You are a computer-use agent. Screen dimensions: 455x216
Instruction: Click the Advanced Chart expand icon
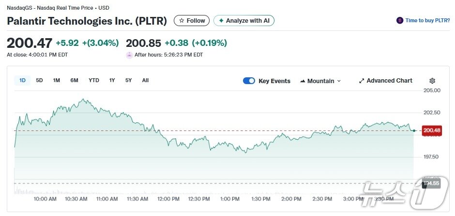(x=361, y=81)
